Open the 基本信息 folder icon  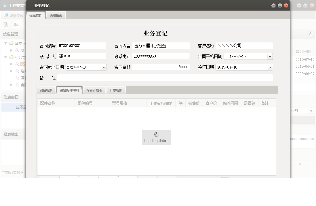click(x=11, y=43)
